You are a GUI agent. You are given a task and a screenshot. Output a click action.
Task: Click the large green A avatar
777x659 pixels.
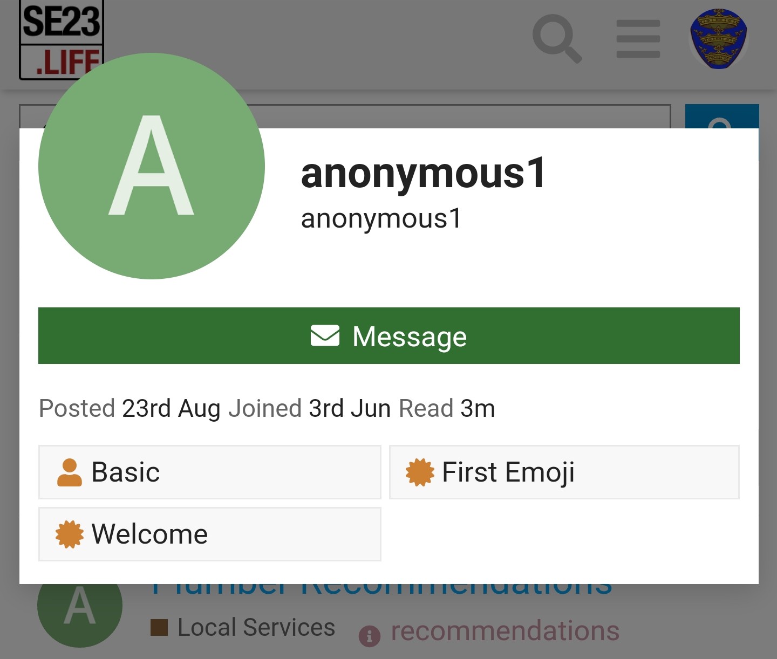coord(152,166)
